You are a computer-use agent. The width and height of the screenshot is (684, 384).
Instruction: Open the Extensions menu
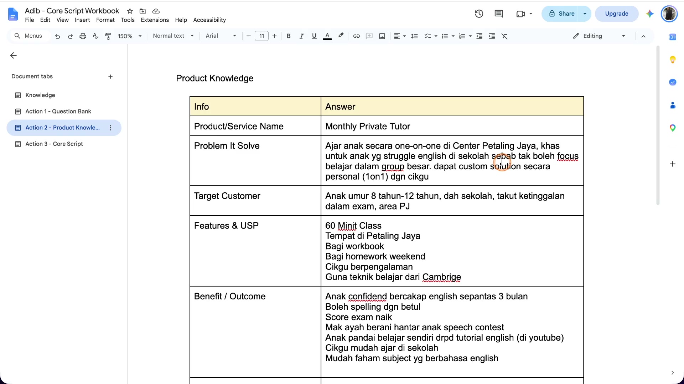155,20
